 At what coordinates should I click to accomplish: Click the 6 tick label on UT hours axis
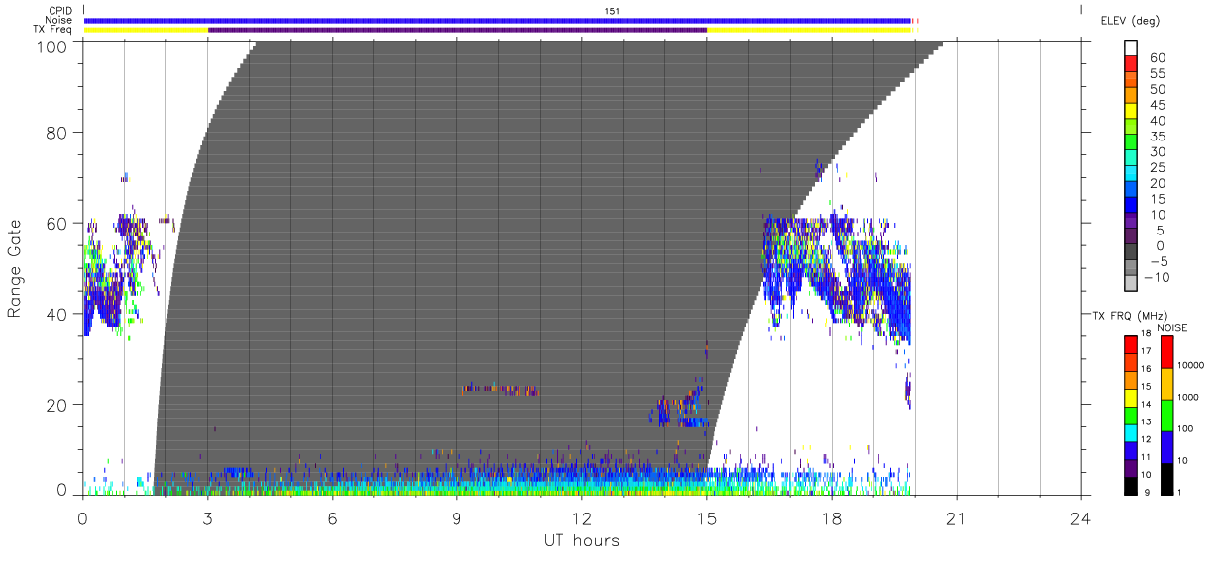pos(332,518)
